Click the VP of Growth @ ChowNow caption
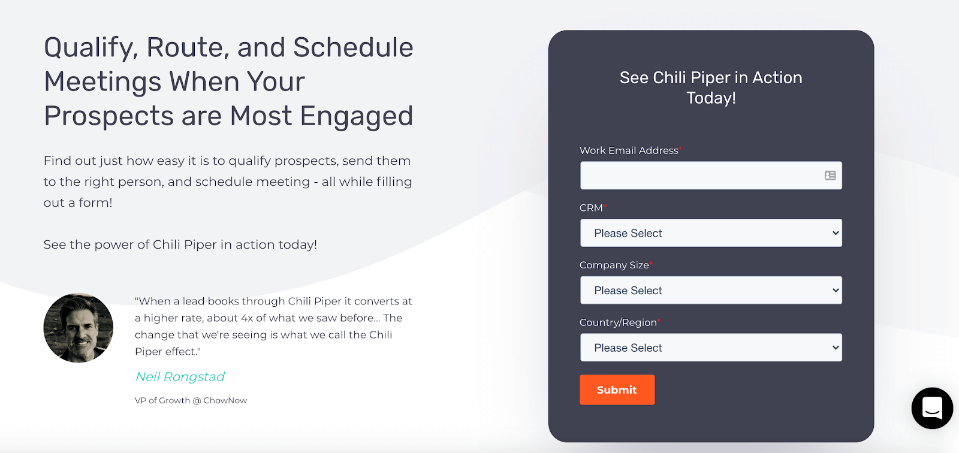 pyautogui.click(x=191, y=400)
